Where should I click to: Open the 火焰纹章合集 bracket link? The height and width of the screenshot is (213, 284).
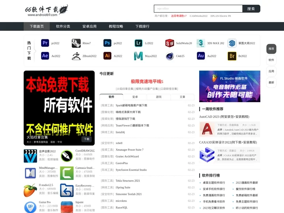point(125,89)
